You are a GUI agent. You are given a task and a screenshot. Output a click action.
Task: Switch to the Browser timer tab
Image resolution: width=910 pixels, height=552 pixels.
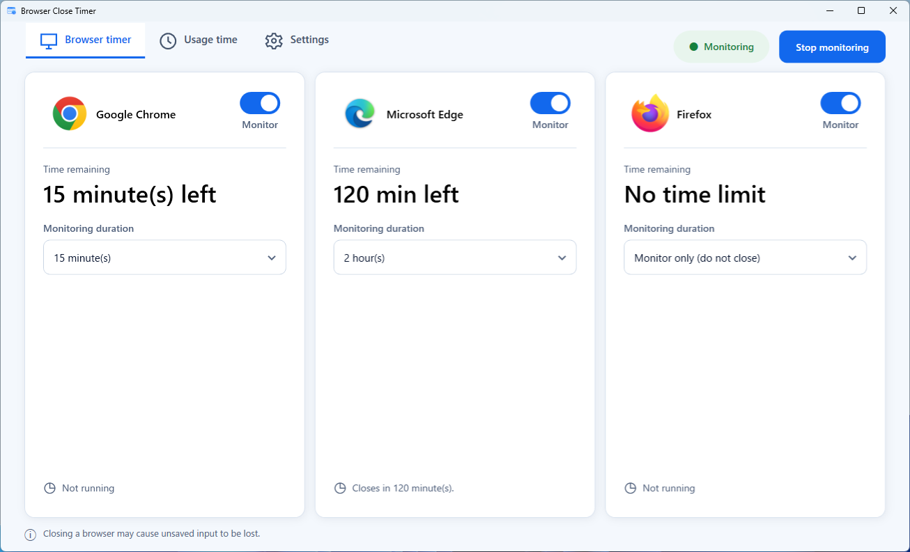coord(85,40)
